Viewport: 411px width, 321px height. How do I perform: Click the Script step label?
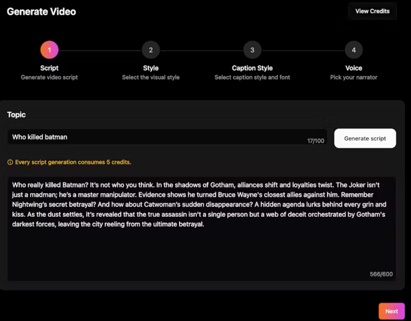coord(49,68)
